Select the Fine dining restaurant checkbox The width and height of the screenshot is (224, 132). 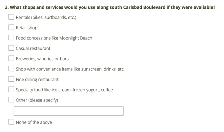coord(11,79)
